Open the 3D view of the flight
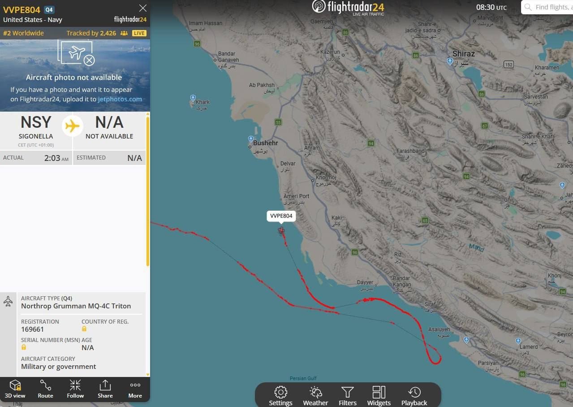The width and height of the screenshot is (573, 407). click(x=15, y=389)
